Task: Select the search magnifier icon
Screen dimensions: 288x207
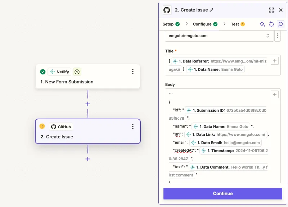Action: coord(280,24)
